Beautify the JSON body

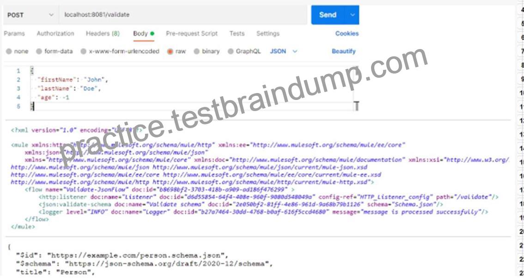click(343, 51)
